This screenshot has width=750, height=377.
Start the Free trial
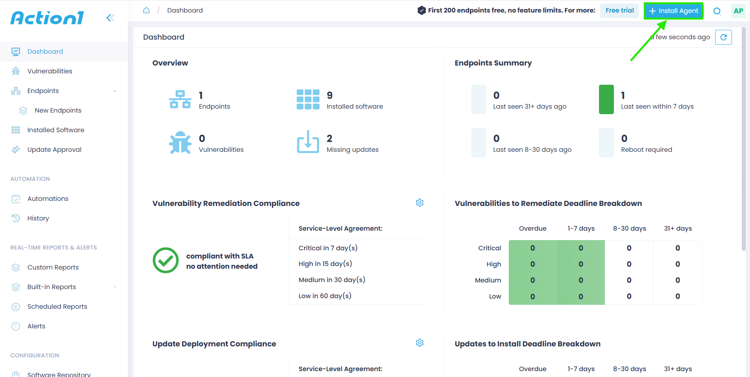(619, 11)
